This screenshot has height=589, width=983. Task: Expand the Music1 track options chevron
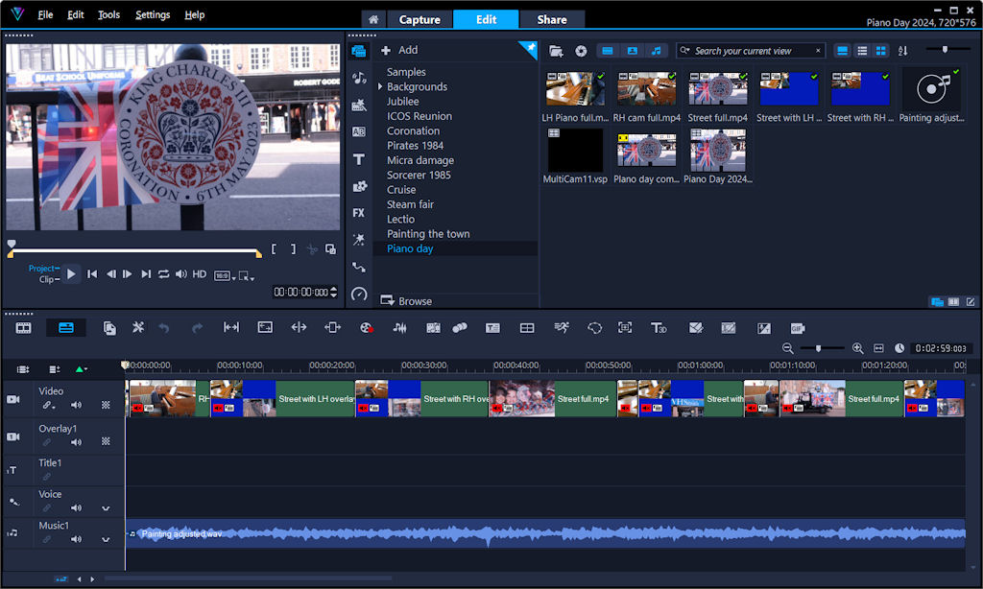106,539
